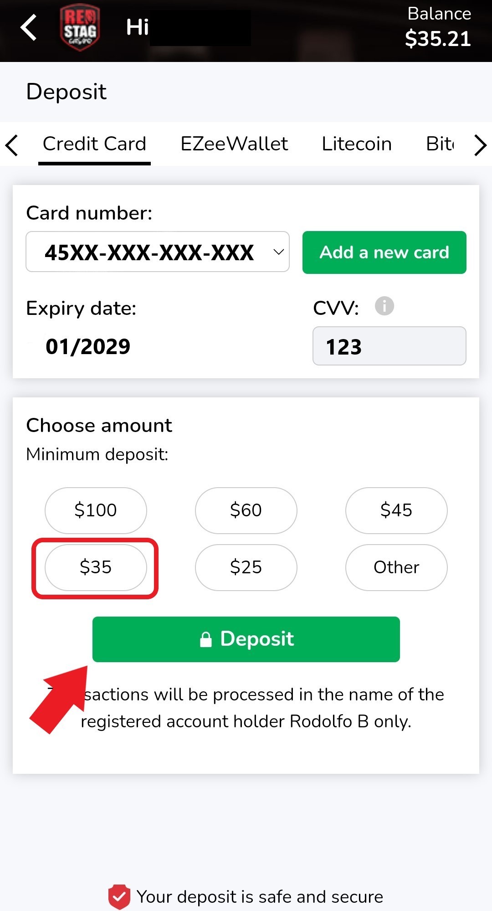The height and width of the screenshot is (911, 492).
Task: Select the $100 deposit amount
Action: click(x=96, y=510)
